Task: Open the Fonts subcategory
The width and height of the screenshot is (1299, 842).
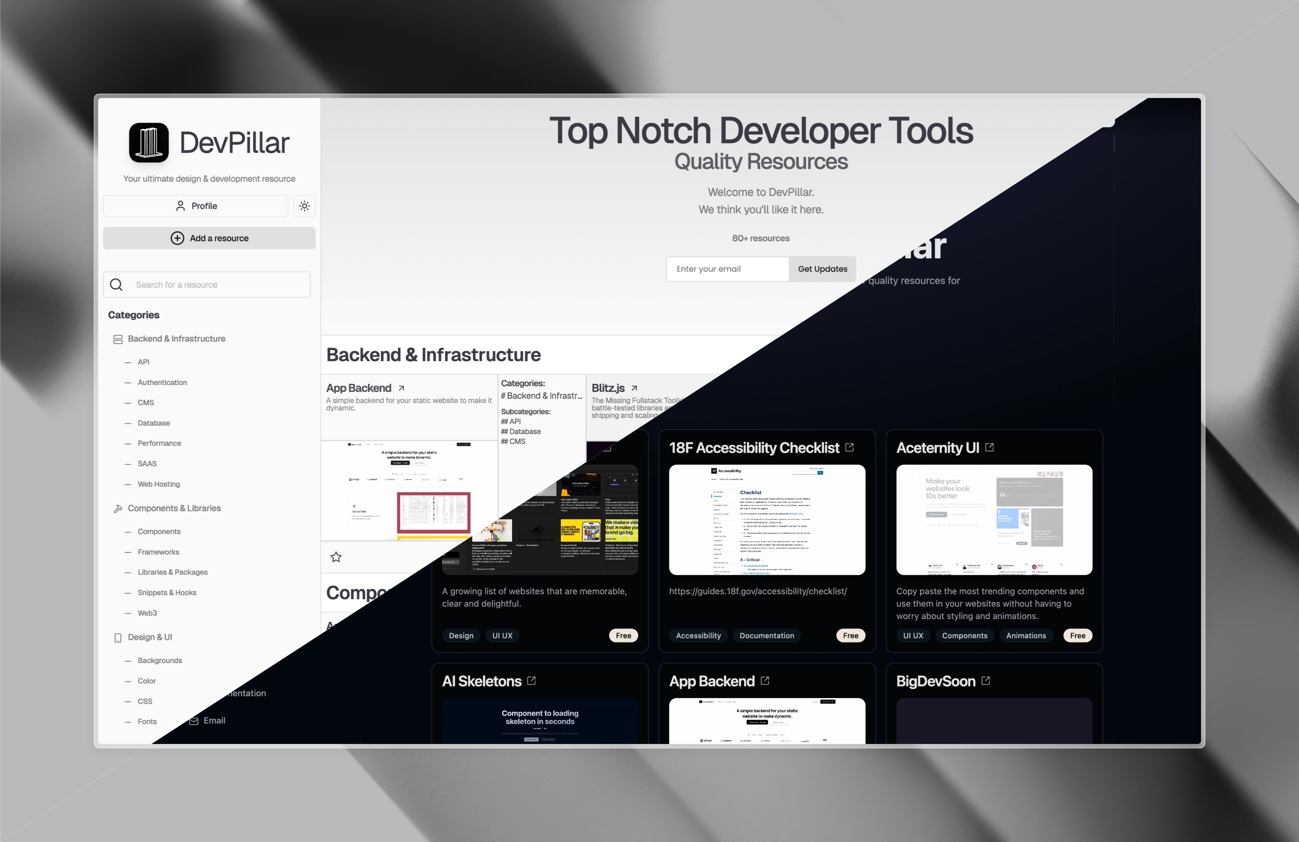Action: pyautogui.click(x=147, y=721)
